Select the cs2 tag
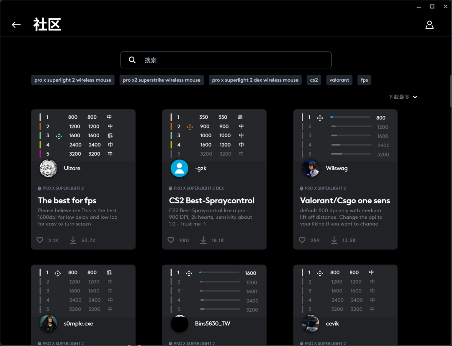Screen dimensions: 452x346 314,80
